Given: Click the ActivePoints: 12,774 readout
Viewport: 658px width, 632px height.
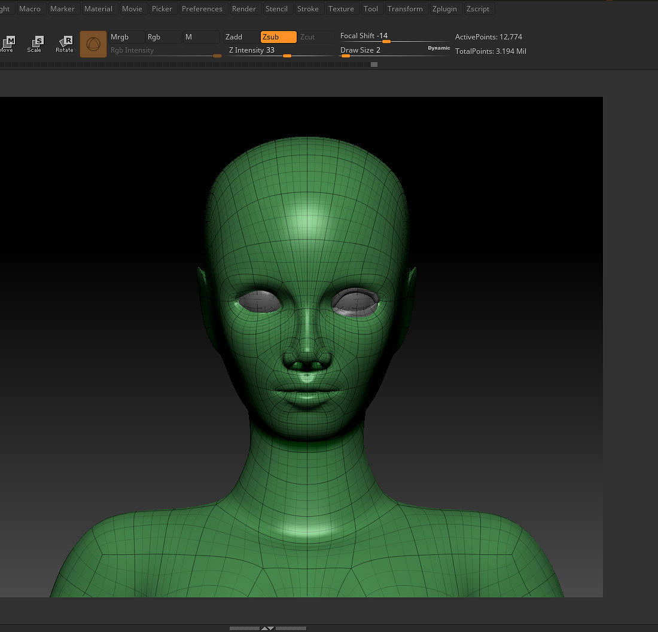Looking at the screenshot, I should click(489, 37).
